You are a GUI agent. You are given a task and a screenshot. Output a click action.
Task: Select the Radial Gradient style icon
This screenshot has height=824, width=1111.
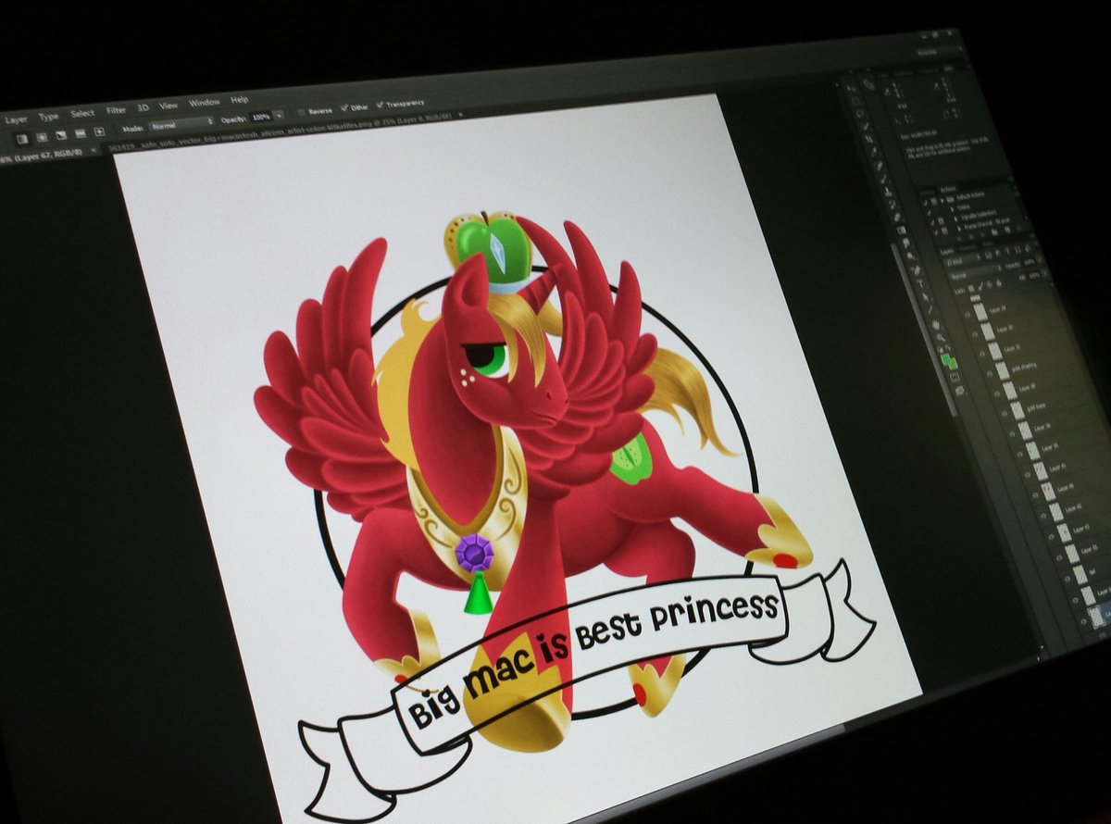click(x=42, y=136)
